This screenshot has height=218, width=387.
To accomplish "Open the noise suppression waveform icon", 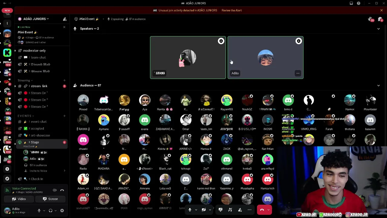I will click(55, 190).
